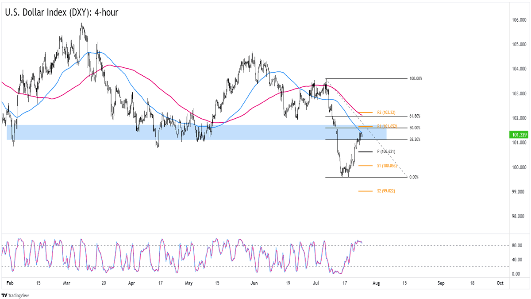Select the S2 (99.022) pivot label
The height and width of the screenshot is (299, 531).
pos(386,191)
